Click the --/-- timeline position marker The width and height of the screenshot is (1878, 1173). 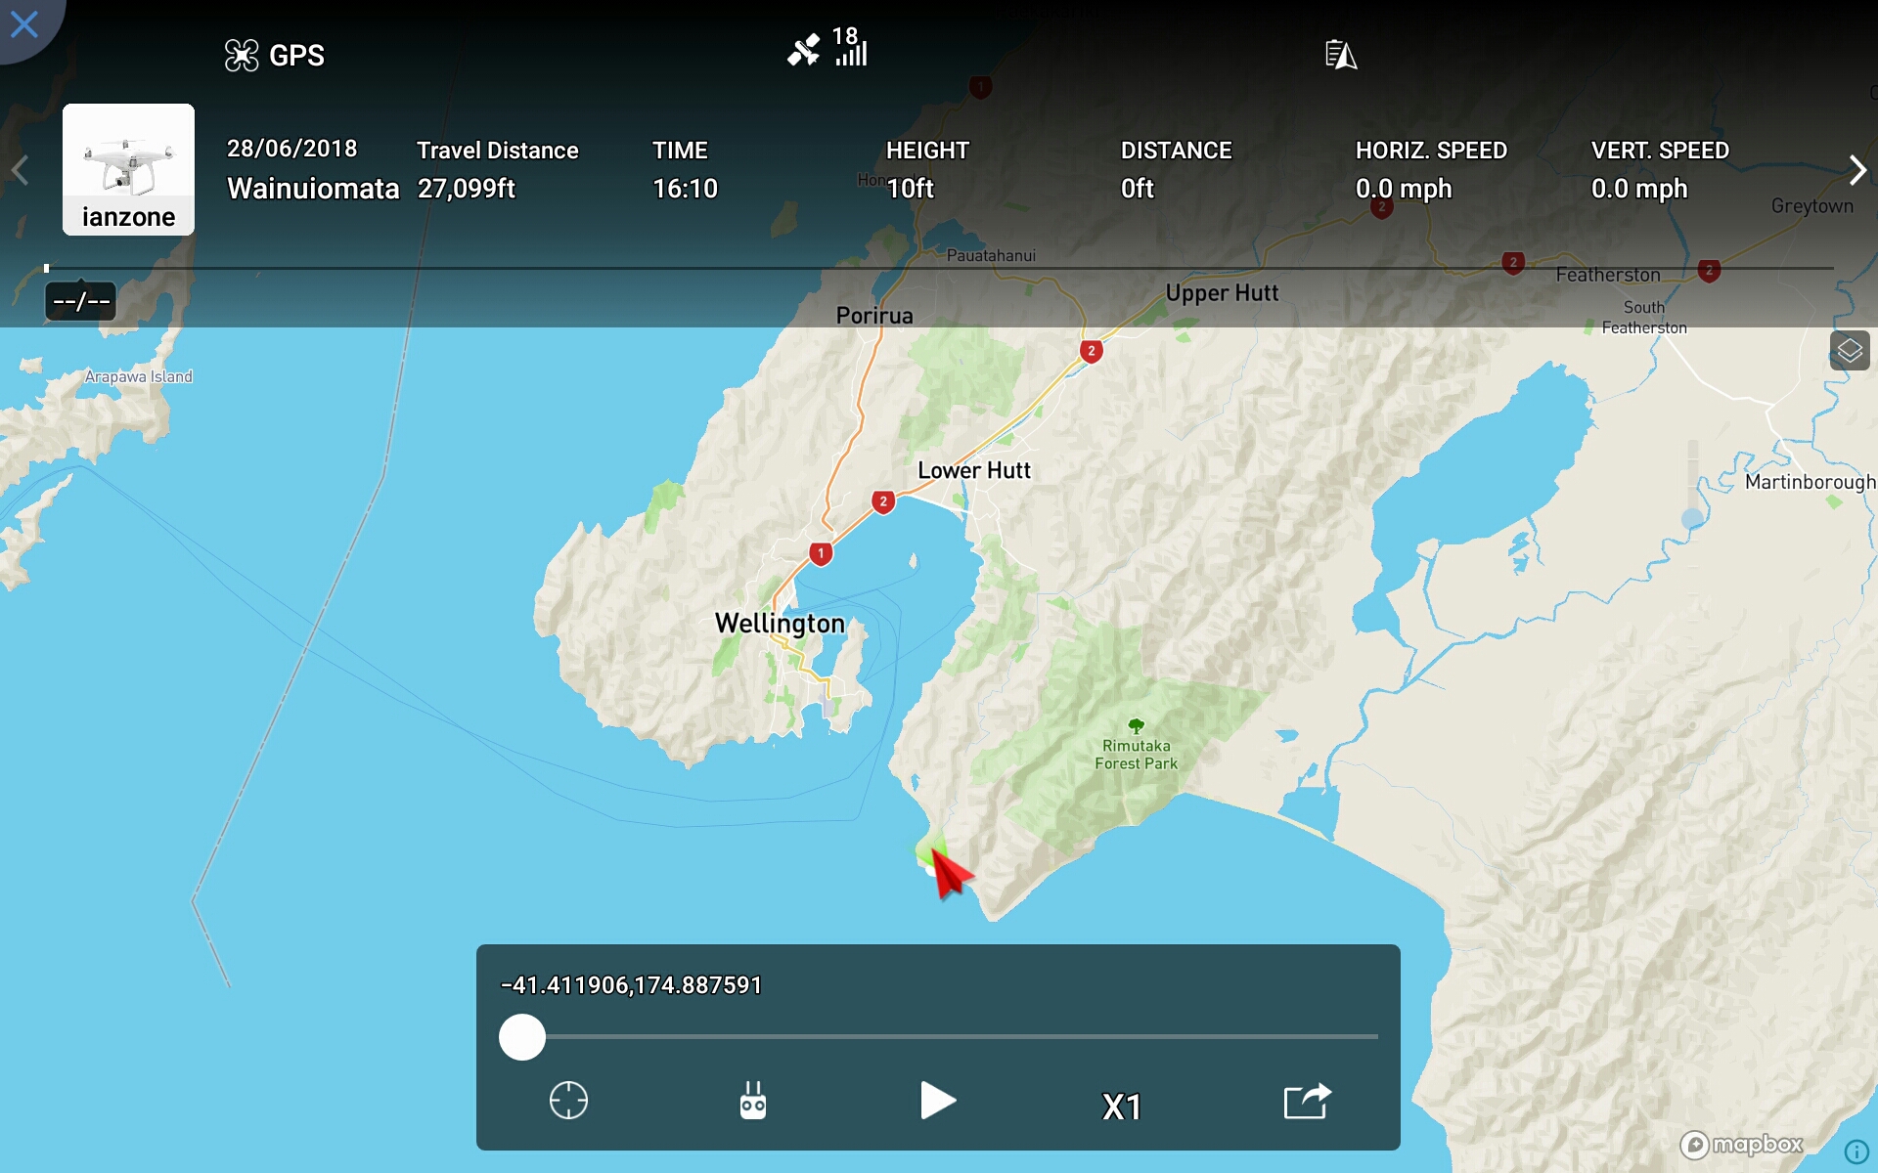click(x=81, y=301)
